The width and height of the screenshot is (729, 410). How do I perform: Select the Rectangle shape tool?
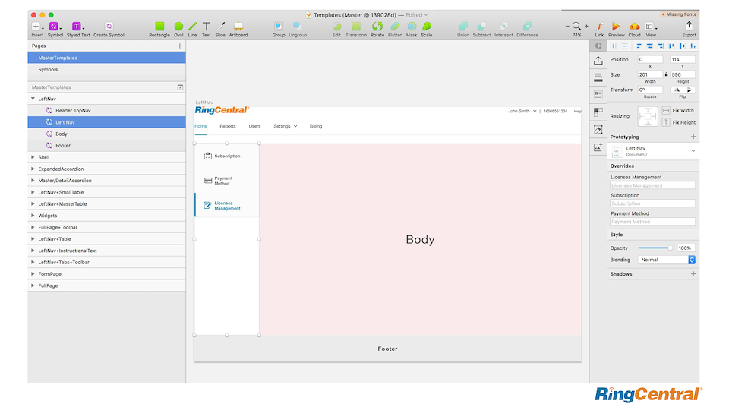tap(159, 27)
